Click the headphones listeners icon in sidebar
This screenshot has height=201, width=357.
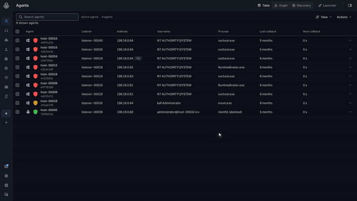click(x=6, y=30)
